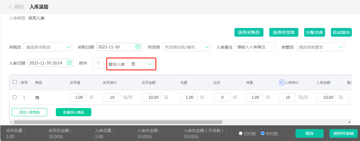
Task: Select the 未付款 radio button
Action: point(263,133)
